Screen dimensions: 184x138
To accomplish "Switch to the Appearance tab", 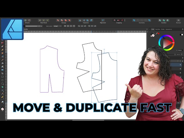I will [x=169, y=29].
